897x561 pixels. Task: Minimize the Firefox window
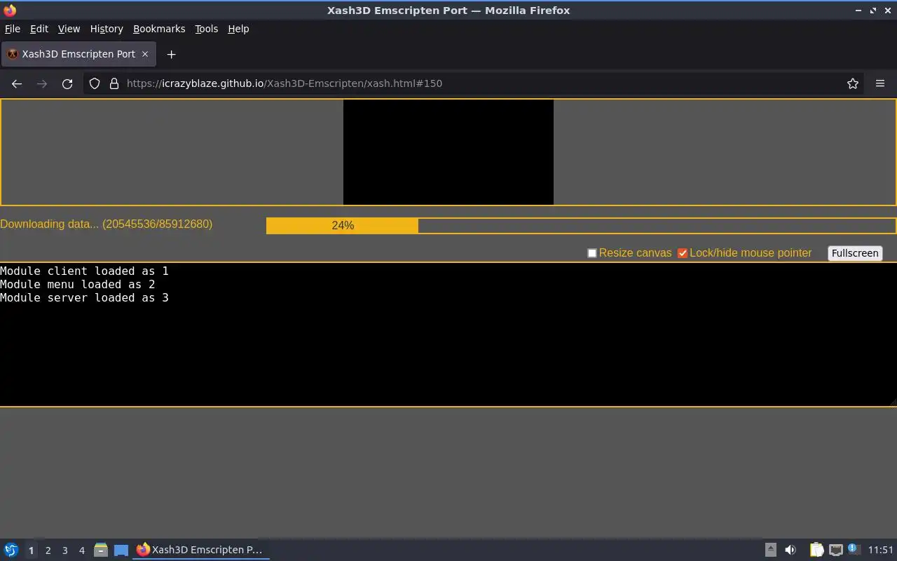(x=859, y=11)
